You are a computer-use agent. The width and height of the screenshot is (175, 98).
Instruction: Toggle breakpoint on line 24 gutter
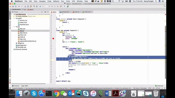click(53, 39)
